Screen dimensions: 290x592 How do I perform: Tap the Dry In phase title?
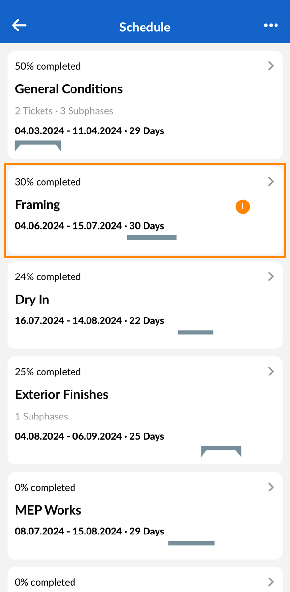click(x=32, y=300)
